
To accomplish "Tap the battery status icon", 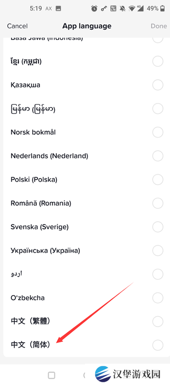I will 162,9.
